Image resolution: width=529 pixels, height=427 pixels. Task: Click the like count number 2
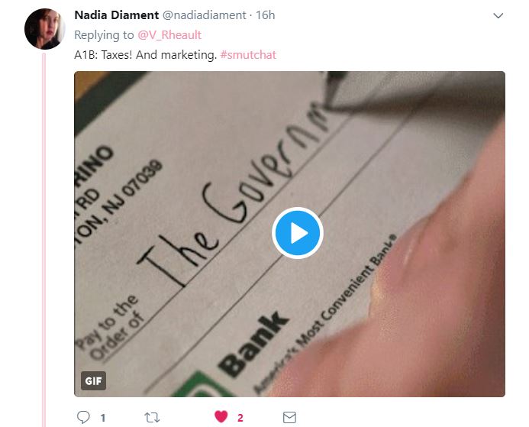pos(240,419)
